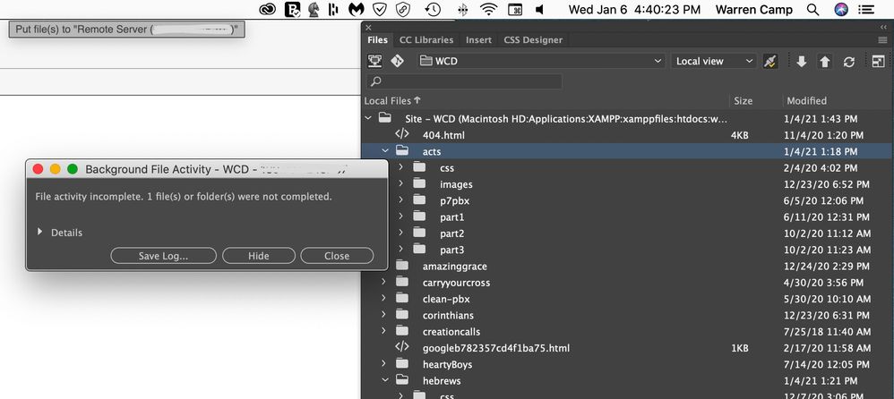This screenshot has width=894, height=399.
Task: Click the Define Servers icon in Files panel
Action: point(374,61)
